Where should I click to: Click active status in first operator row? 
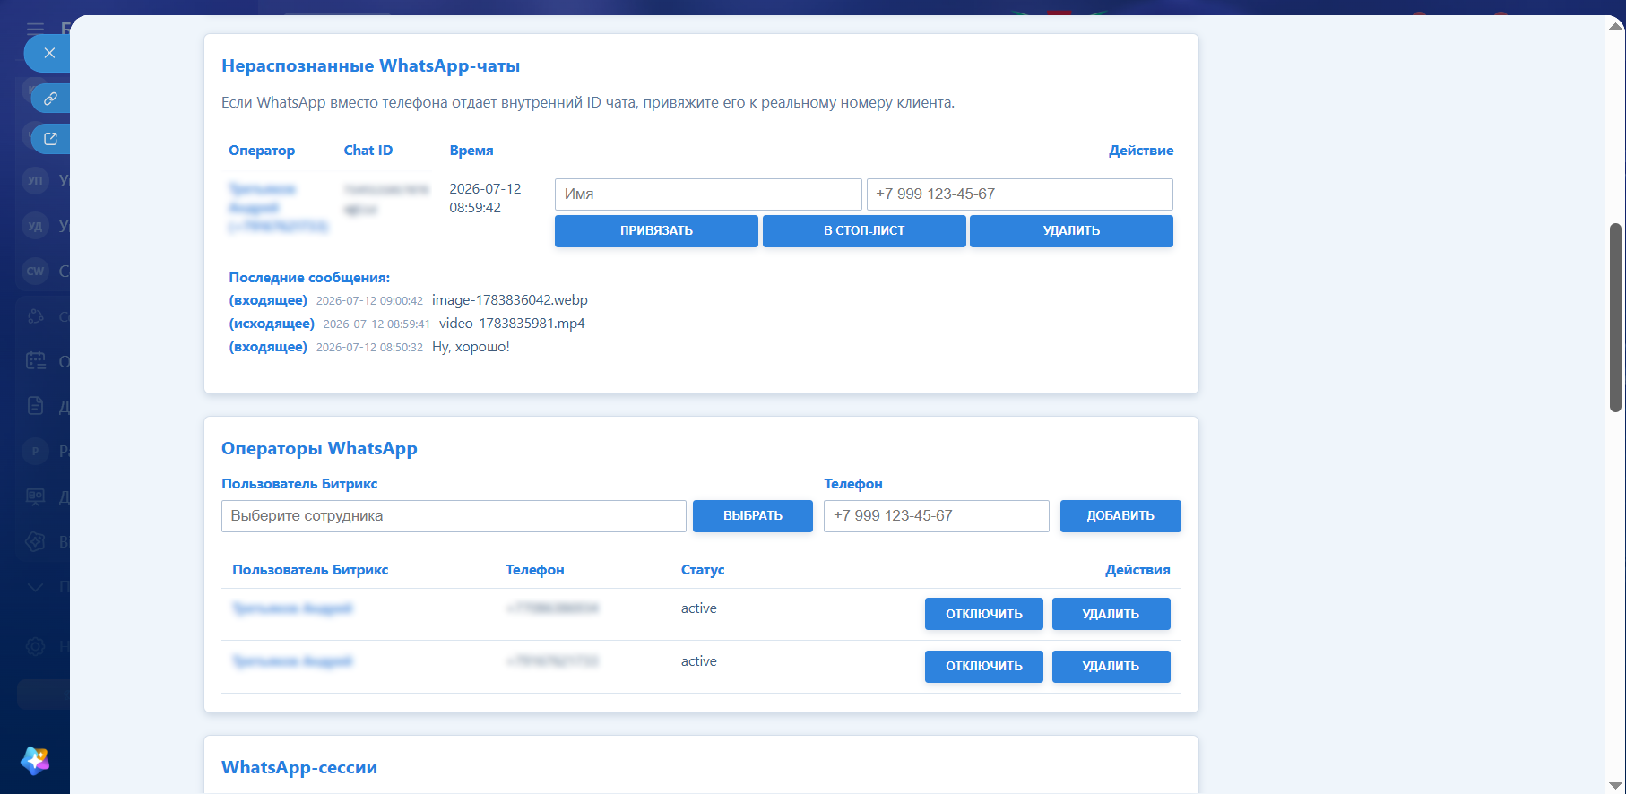point(699,608)
